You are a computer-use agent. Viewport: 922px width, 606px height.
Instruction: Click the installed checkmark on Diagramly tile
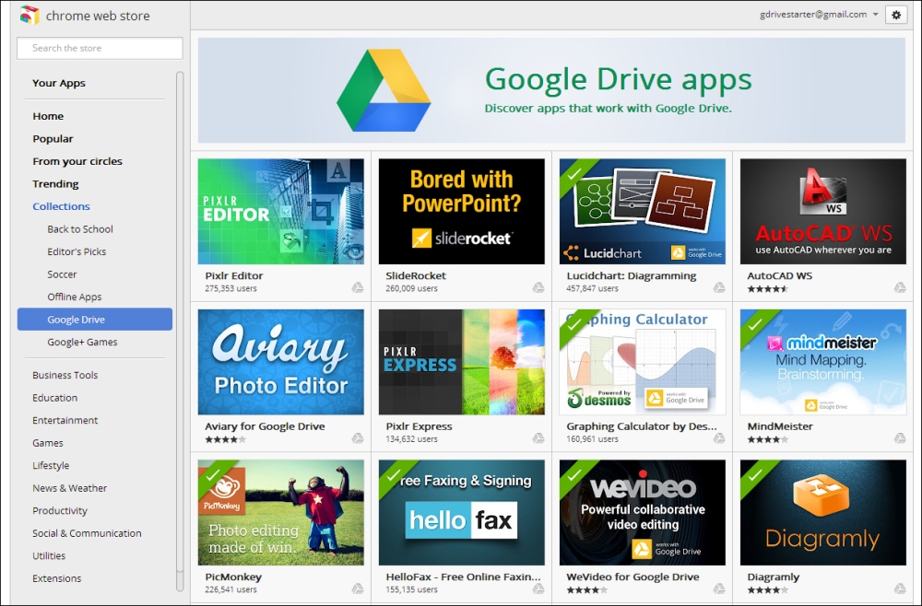coord(755,474)
